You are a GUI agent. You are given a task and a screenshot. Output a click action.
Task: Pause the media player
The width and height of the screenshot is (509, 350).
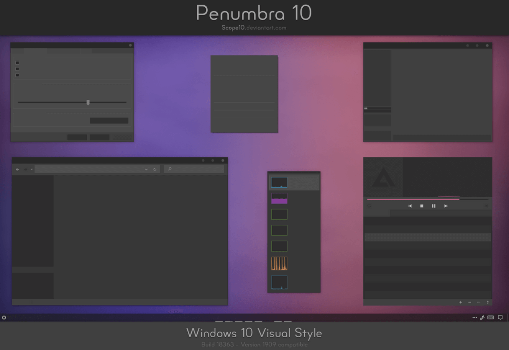click(x=433, y=206)
